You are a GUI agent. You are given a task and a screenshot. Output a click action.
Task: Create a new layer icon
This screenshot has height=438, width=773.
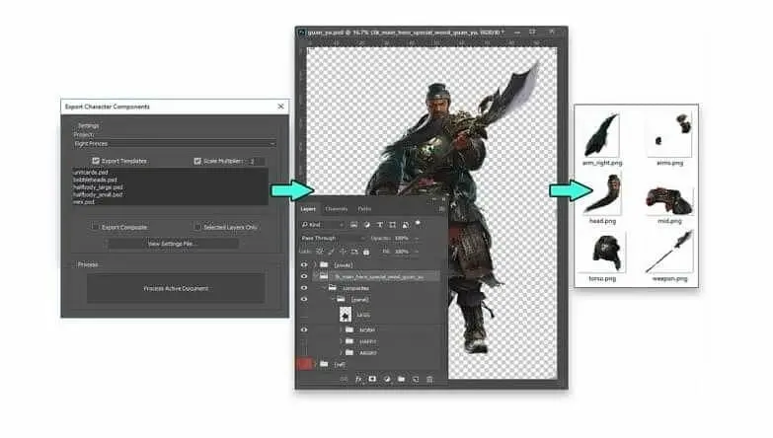(416, 379)
